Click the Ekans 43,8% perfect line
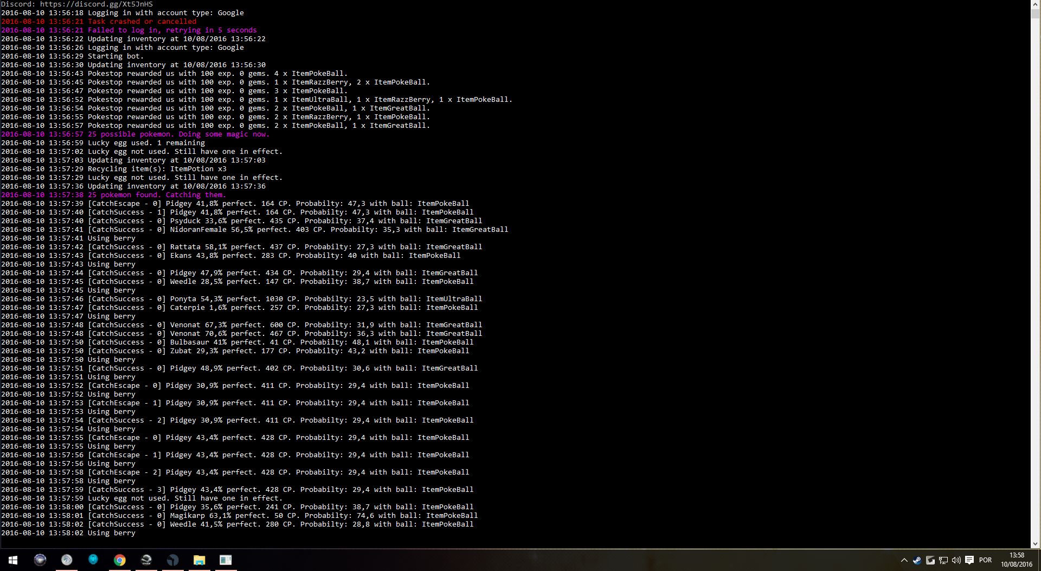This screenshot has width=1041, height=571. point(231,256)
